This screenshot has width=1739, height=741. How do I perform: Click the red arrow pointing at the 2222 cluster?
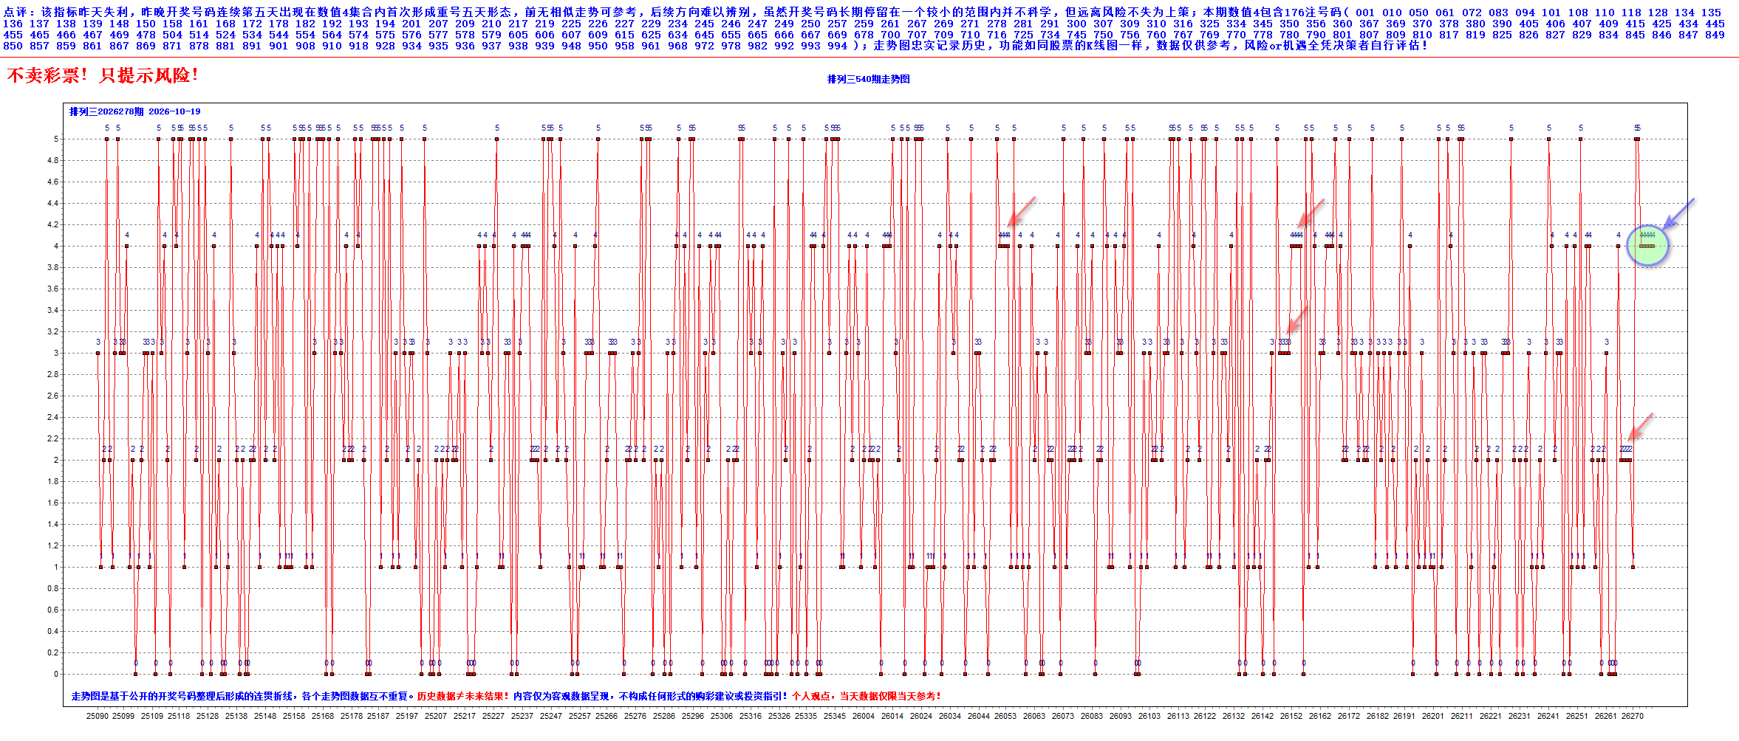[1641, 427]
